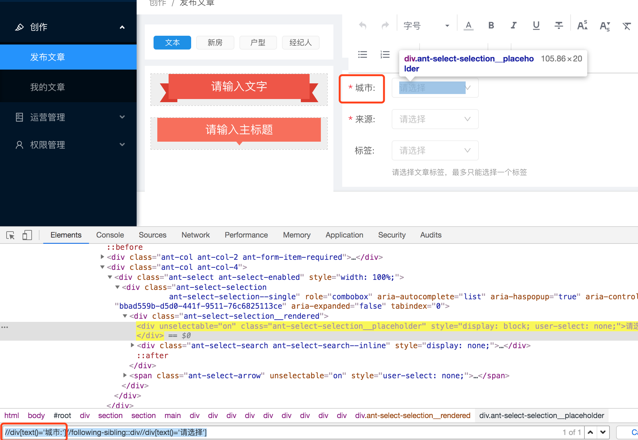Open 我的文章 in the sidebar
Image resolution: width=638 pixels, height=440 pixels.
pos(48,87)
